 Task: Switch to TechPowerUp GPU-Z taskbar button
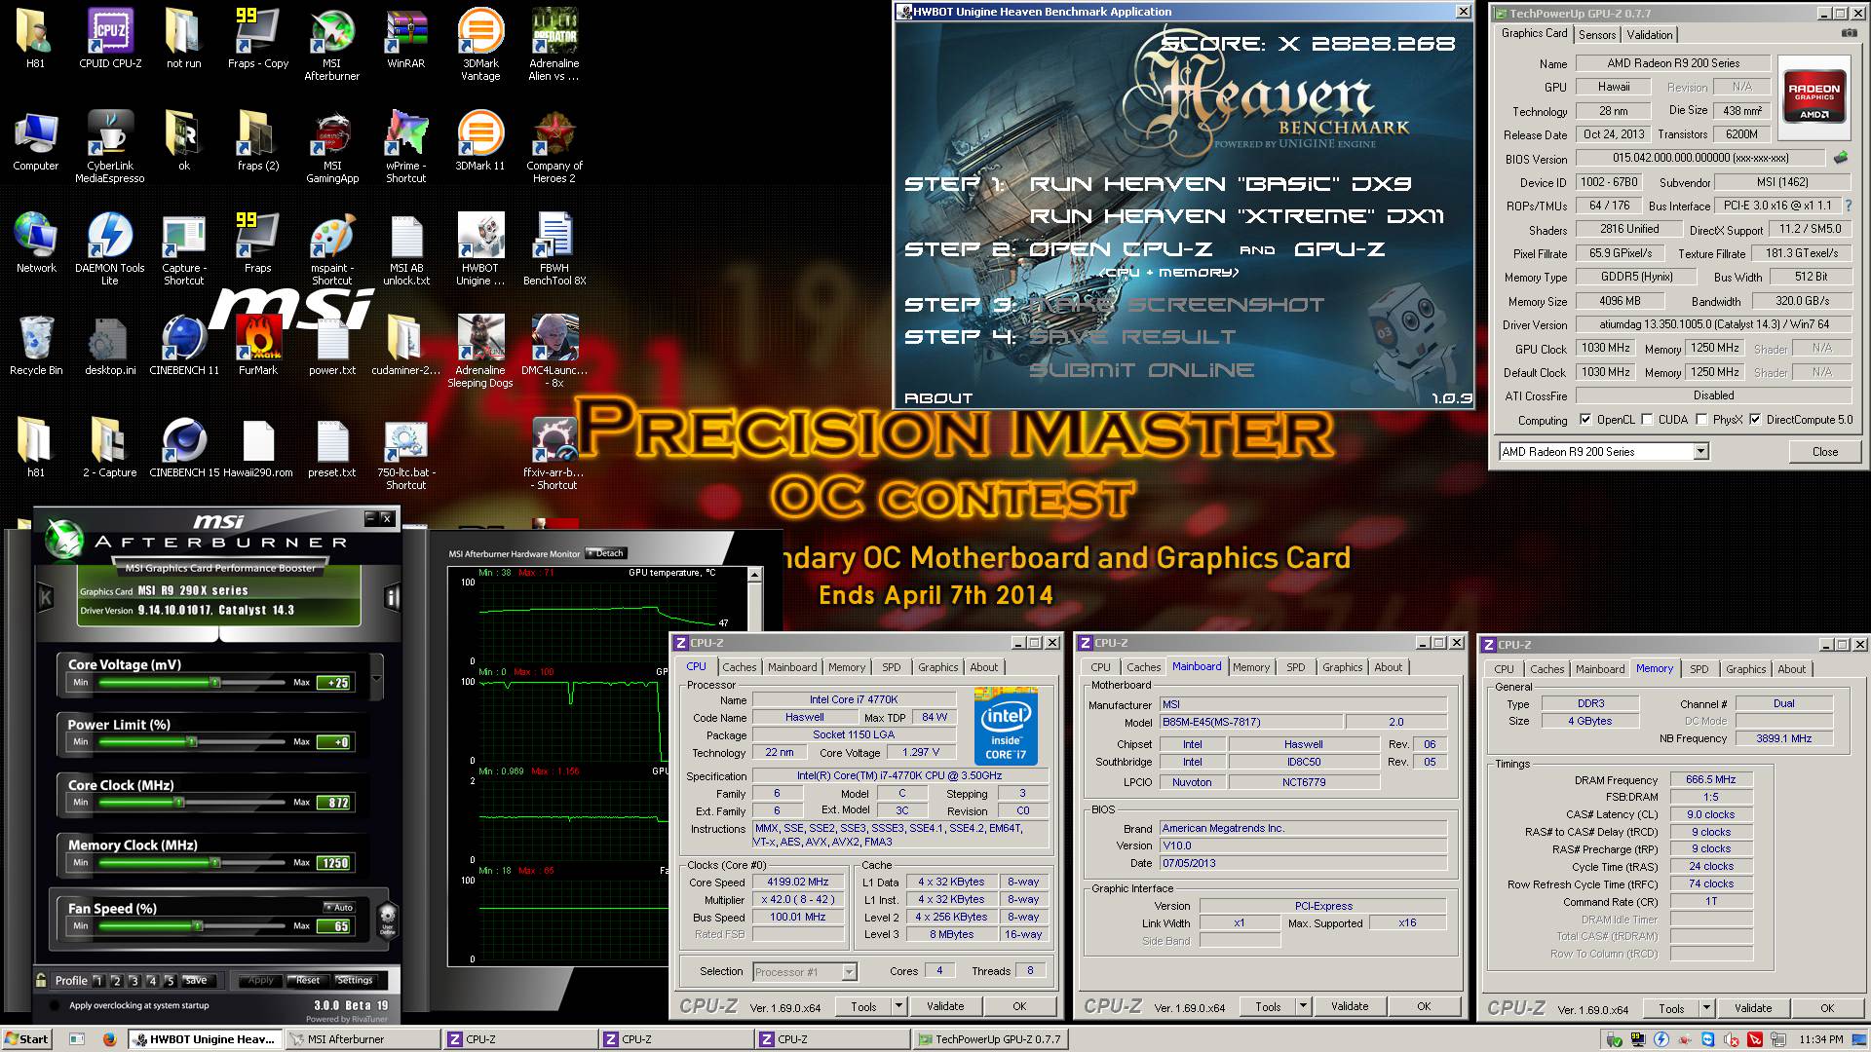pyautogui.click(x=990, y=1039)
